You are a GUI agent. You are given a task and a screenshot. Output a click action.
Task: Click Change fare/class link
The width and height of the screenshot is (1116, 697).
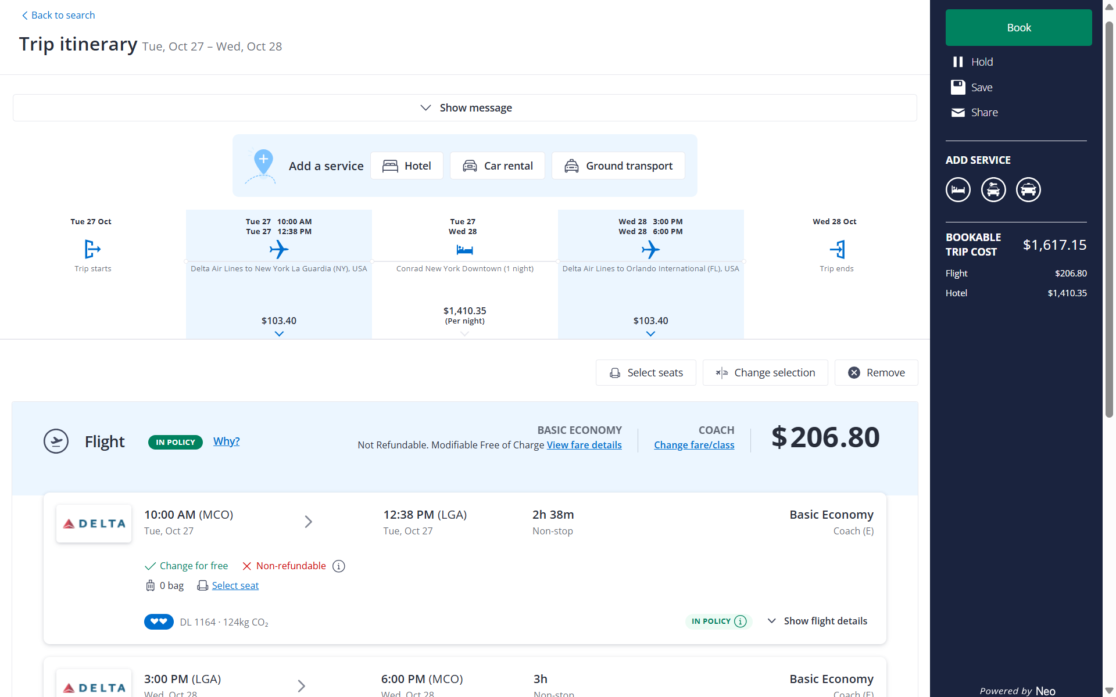[694, 445]
